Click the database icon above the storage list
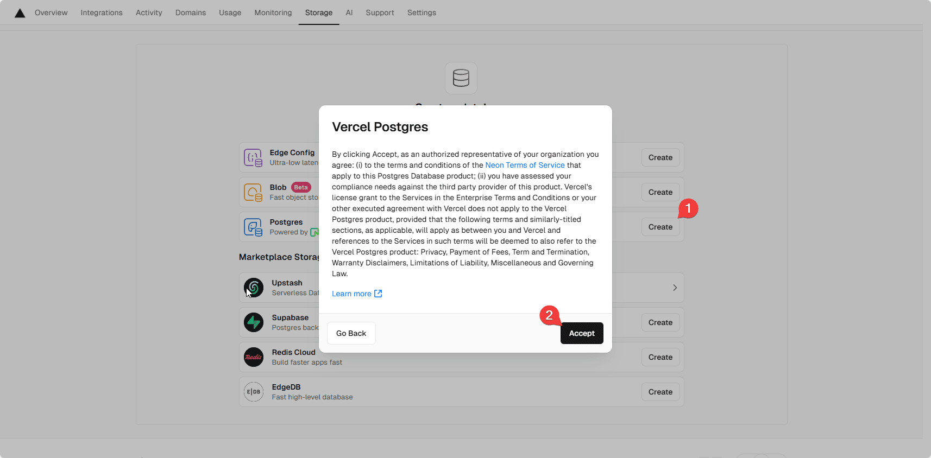Image resolution: width=931 pixels, height=458 pixels. [461, 78]
